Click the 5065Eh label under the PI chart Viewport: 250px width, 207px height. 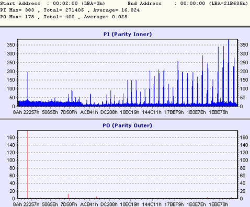tap(50, 112)
